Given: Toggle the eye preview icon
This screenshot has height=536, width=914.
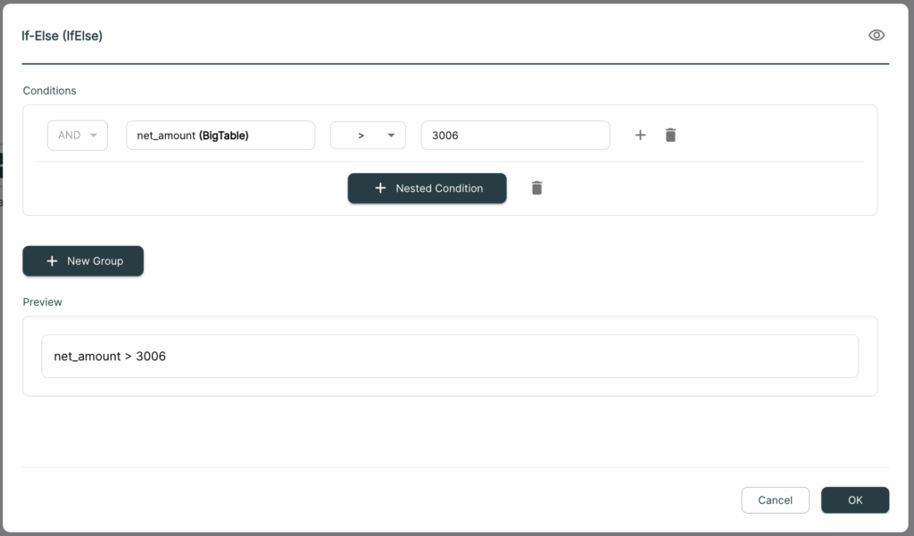Looking at the screenshot, I should click(x=877, y=36).
